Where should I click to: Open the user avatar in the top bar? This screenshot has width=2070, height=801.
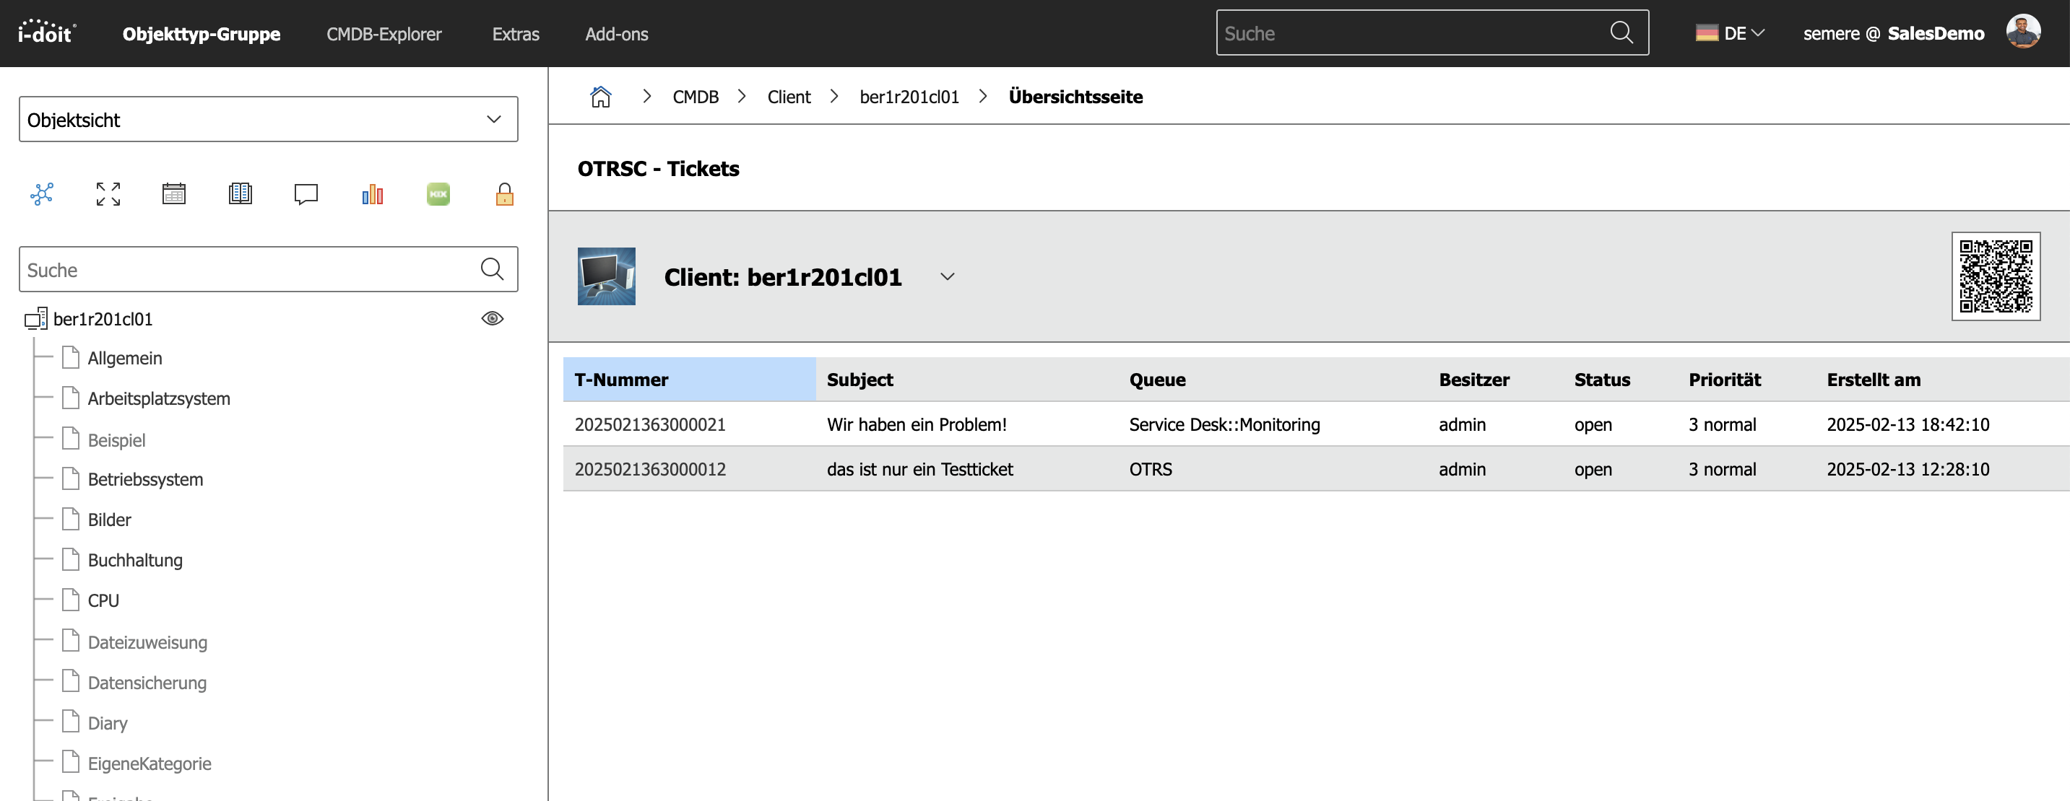click(2022, 32)
